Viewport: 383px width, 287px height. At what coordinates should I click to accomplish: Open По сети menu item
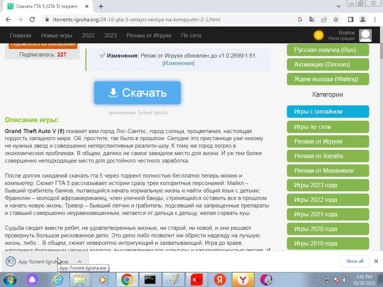191,36
